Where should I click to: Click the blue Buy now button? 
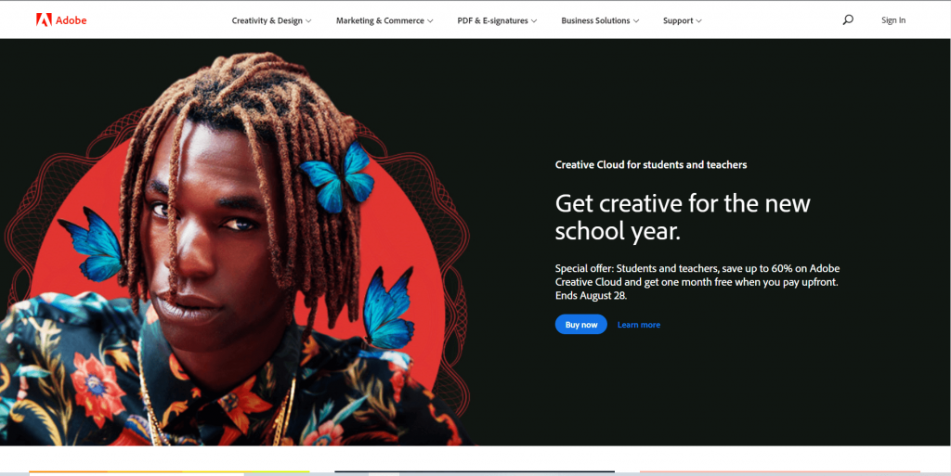point(581,325)
